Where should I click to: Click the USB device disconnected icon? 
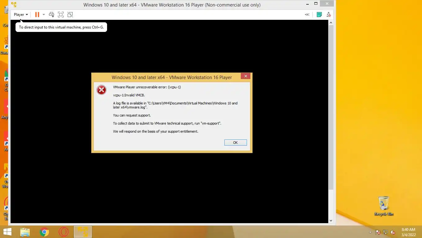pyautogui.click(x=329, y=15)
